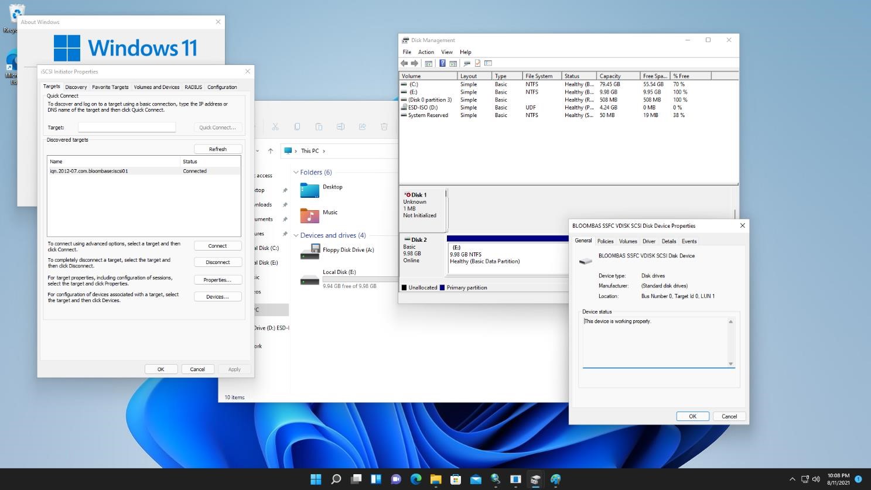Launch Microsoft Edge from the taskbar
Viewport: 871px width, 490px height.
(416, 479)
